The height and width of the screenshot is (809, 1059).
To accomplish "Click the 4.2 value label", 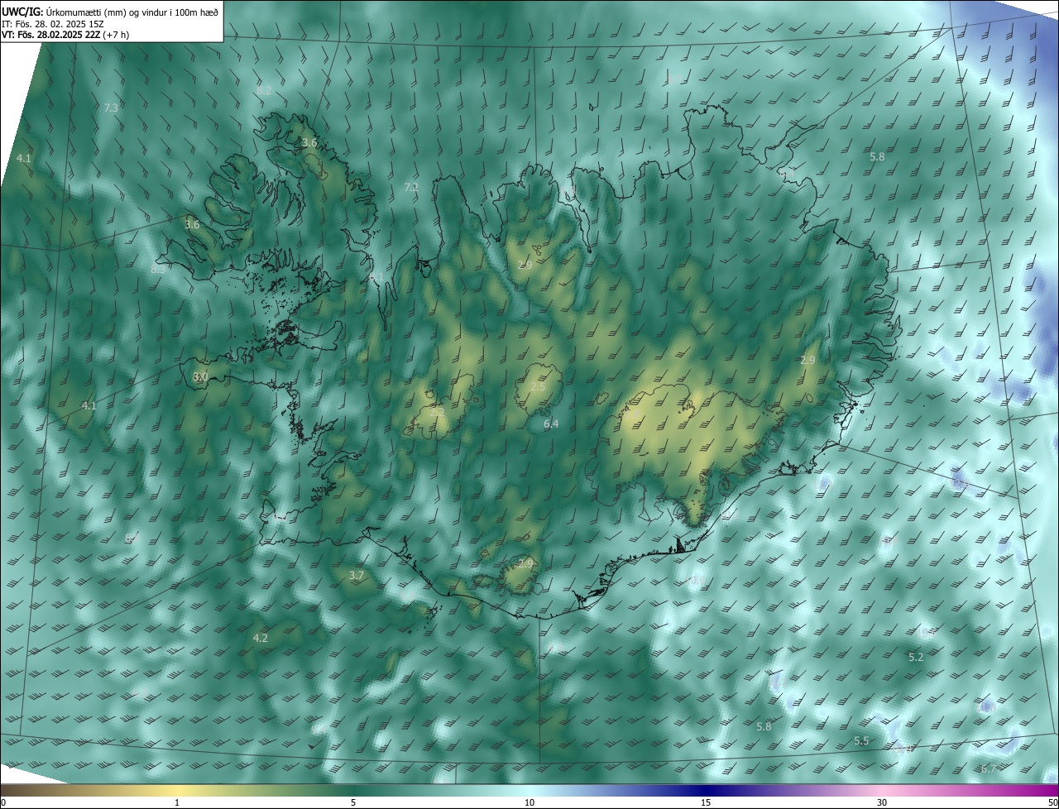I will click(261, 638).
